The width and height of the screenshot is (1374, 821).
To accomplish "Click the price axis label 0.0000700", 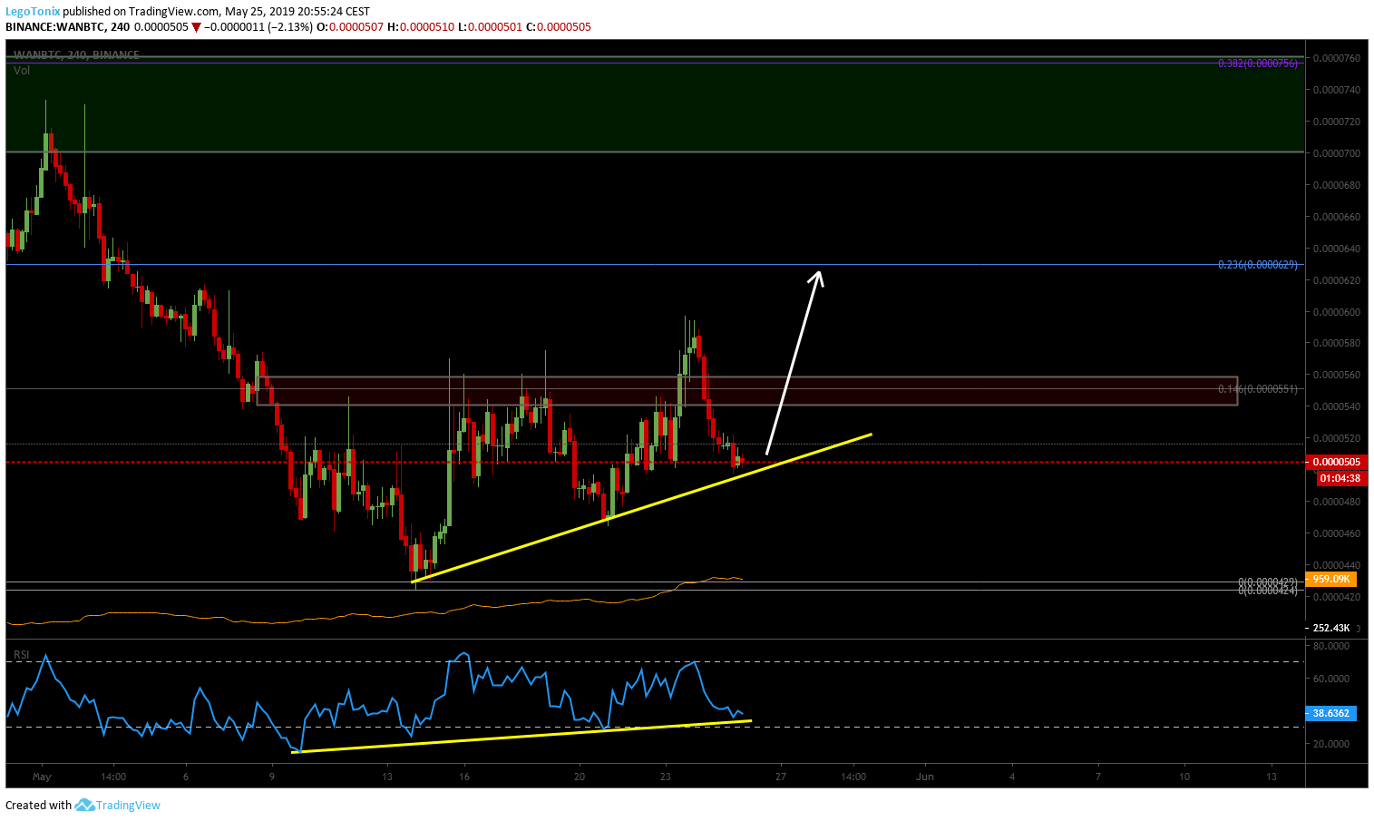I will [x=1336, y=153].
